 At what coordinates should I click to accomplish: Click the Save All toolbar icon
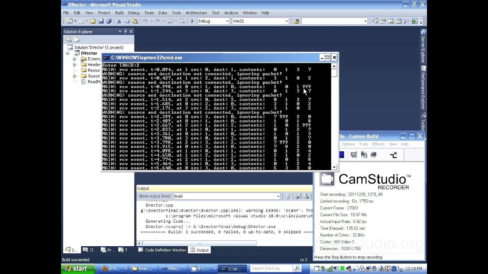(x=109, y=21)
